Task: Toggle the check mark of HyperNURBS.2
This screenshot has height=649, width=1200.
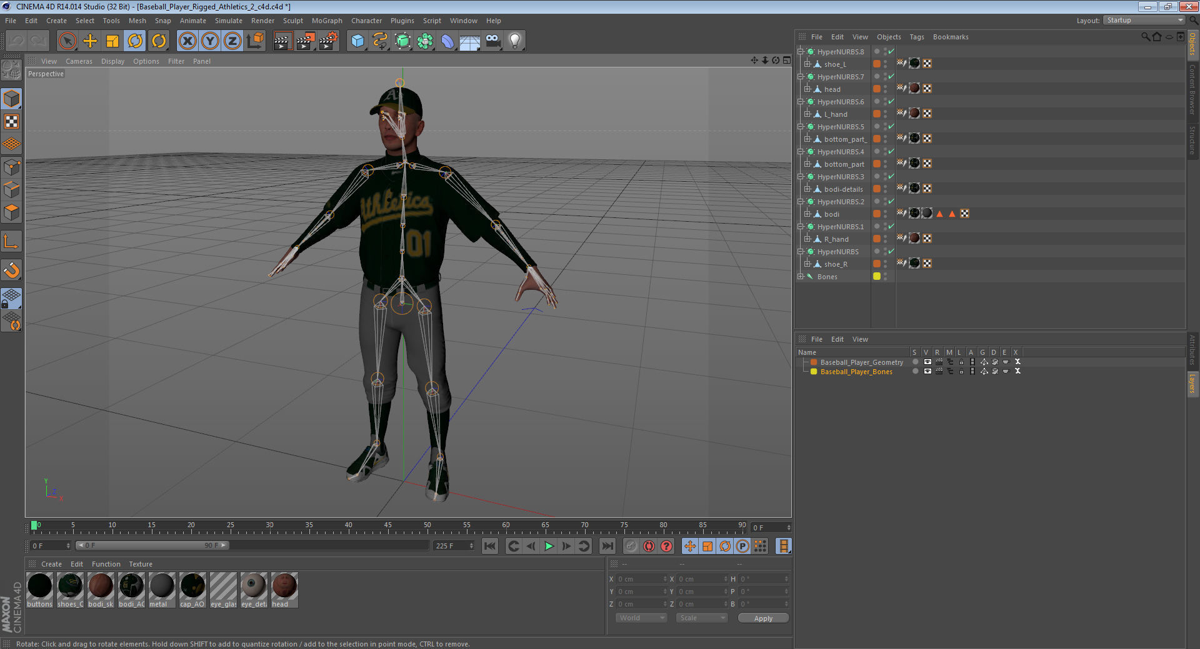Action: tap(891, 202)
